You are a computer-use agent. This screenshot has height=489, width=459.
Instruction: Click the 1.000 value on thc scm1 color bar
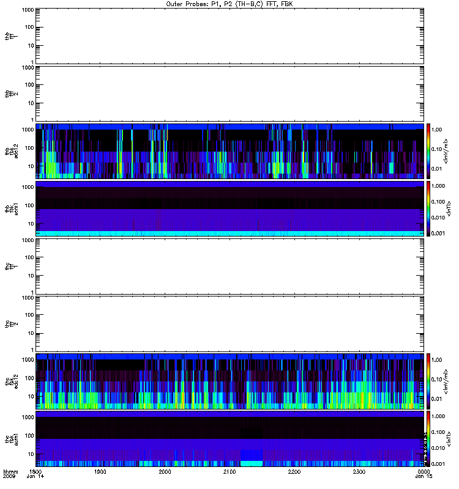(438, 416)
